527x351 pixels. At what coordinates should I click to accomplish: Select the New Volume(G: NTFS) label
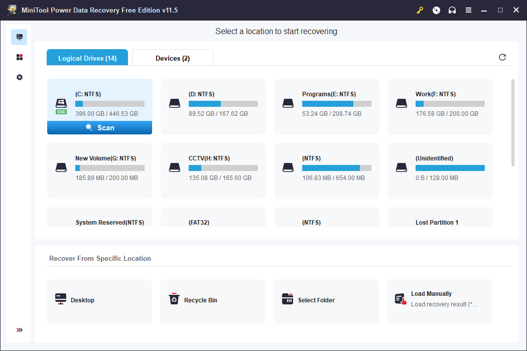(x=105, y=158)
